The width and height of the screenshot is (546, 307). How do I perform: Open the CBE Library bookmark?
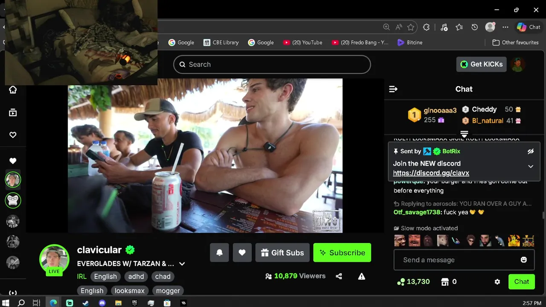click(x=221, y=42)
